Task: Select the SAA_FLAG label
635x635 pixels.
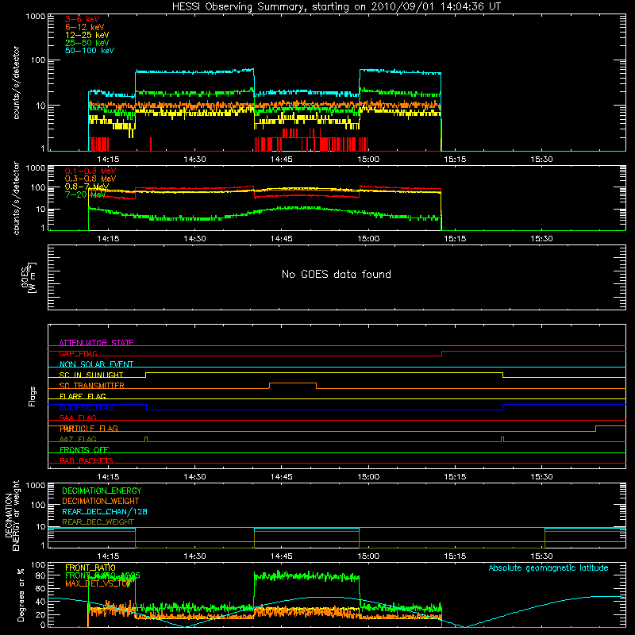Action: 78,418
